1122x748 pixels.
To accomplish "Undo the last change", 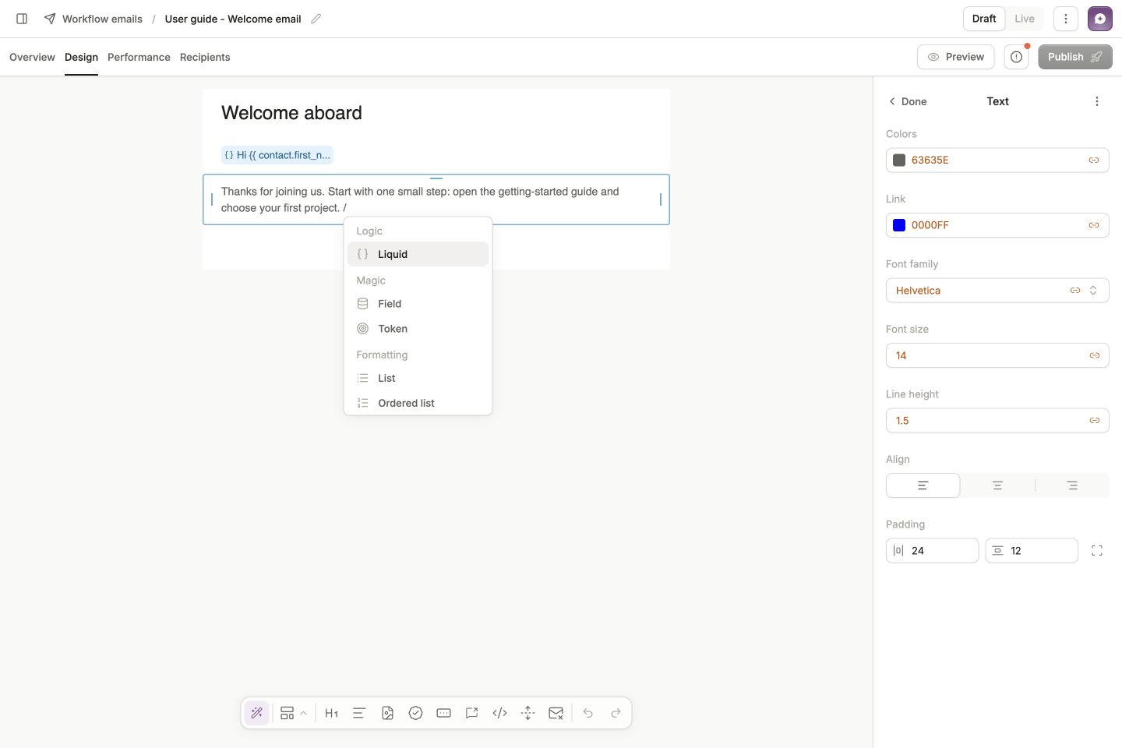I will (588, 713).
